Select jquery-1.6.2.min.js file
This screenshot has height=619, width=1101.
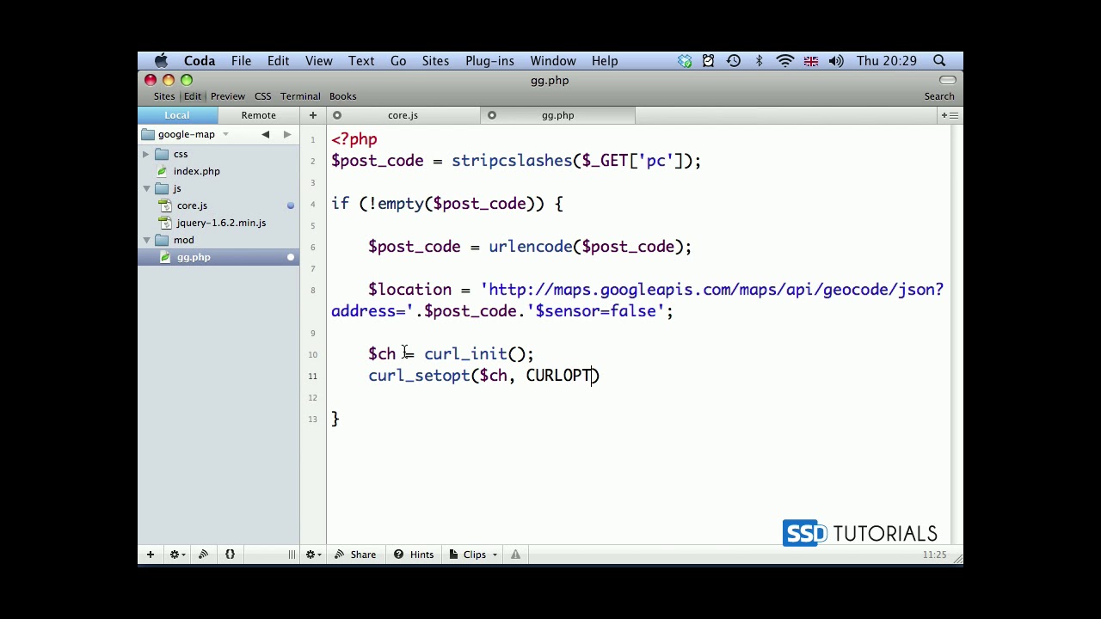(221, 223)
